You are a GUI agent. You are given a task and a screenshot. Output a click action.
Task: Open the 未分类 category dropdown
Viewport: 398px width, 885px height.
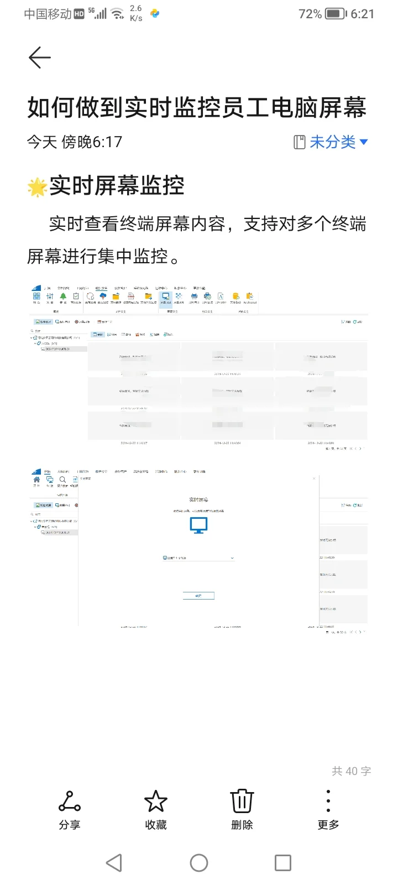click(338, 142)
